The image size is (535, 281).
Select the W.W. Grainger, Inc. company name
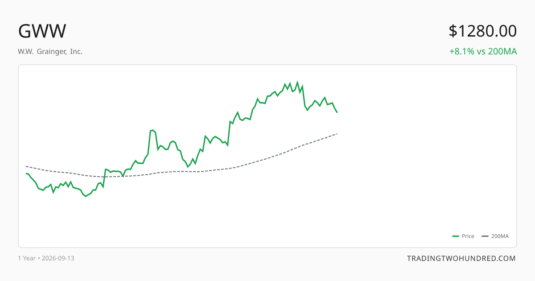pyautogui.click(x=50, y=51)
